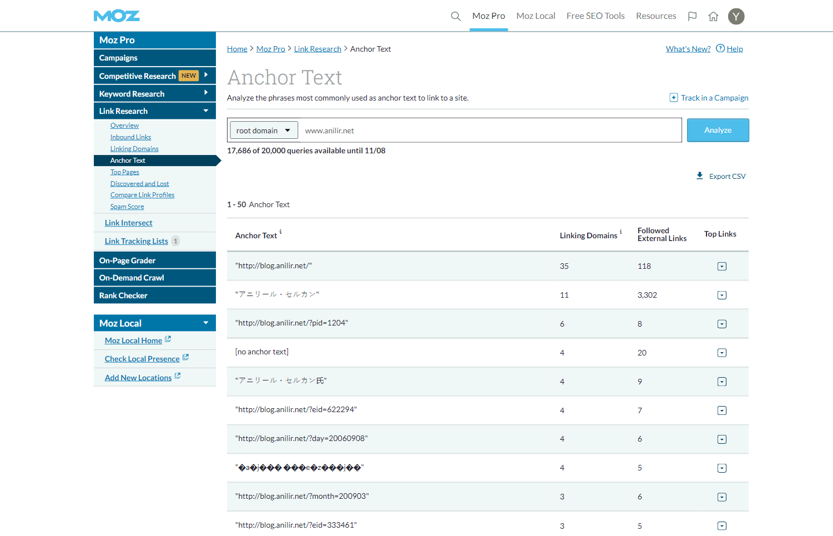The height and width of the screenshot is (536, 833).
Task: Click external link icon next to Add New Locations
Action: 178,376
